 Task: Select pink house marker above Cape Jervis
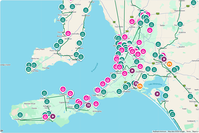pos(97,90)
